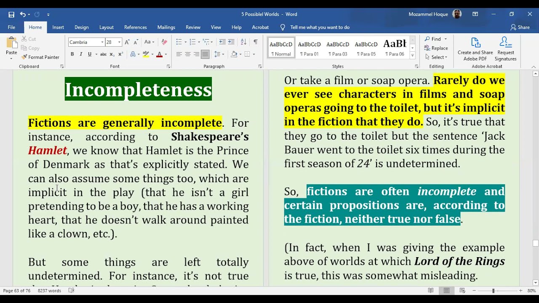Click Create and Share Adobe PDF

[x=475, y=49]
